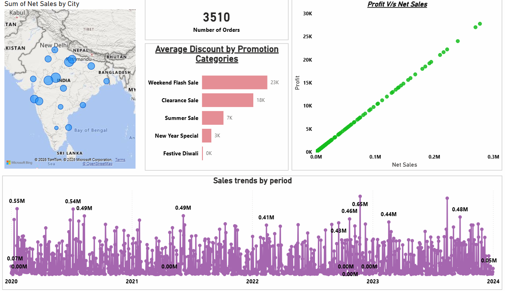Highlight the New Year Special bar
The height and width of the screenshot is (291, 505).
click(x=207, y=136)
